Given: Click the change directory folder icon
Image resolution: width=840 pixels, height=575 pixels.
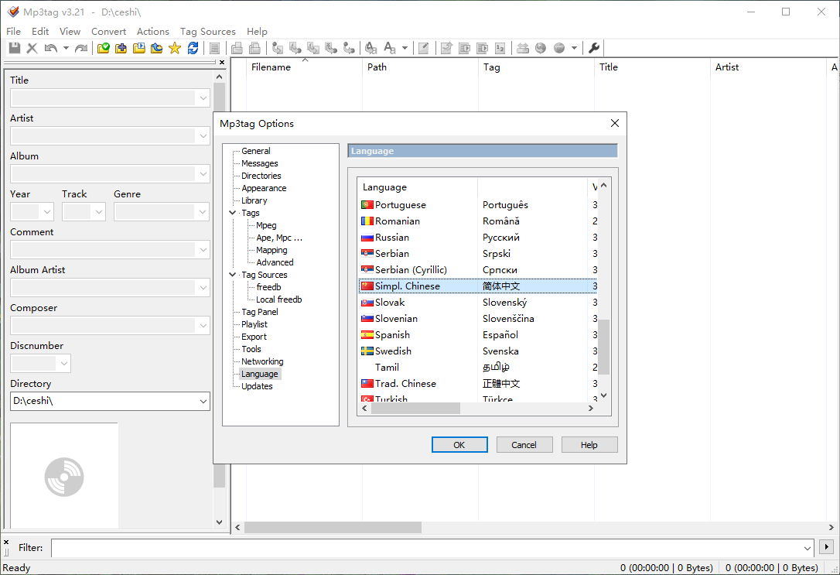Looking at the screenshot, I should click(x=104, y=48).
